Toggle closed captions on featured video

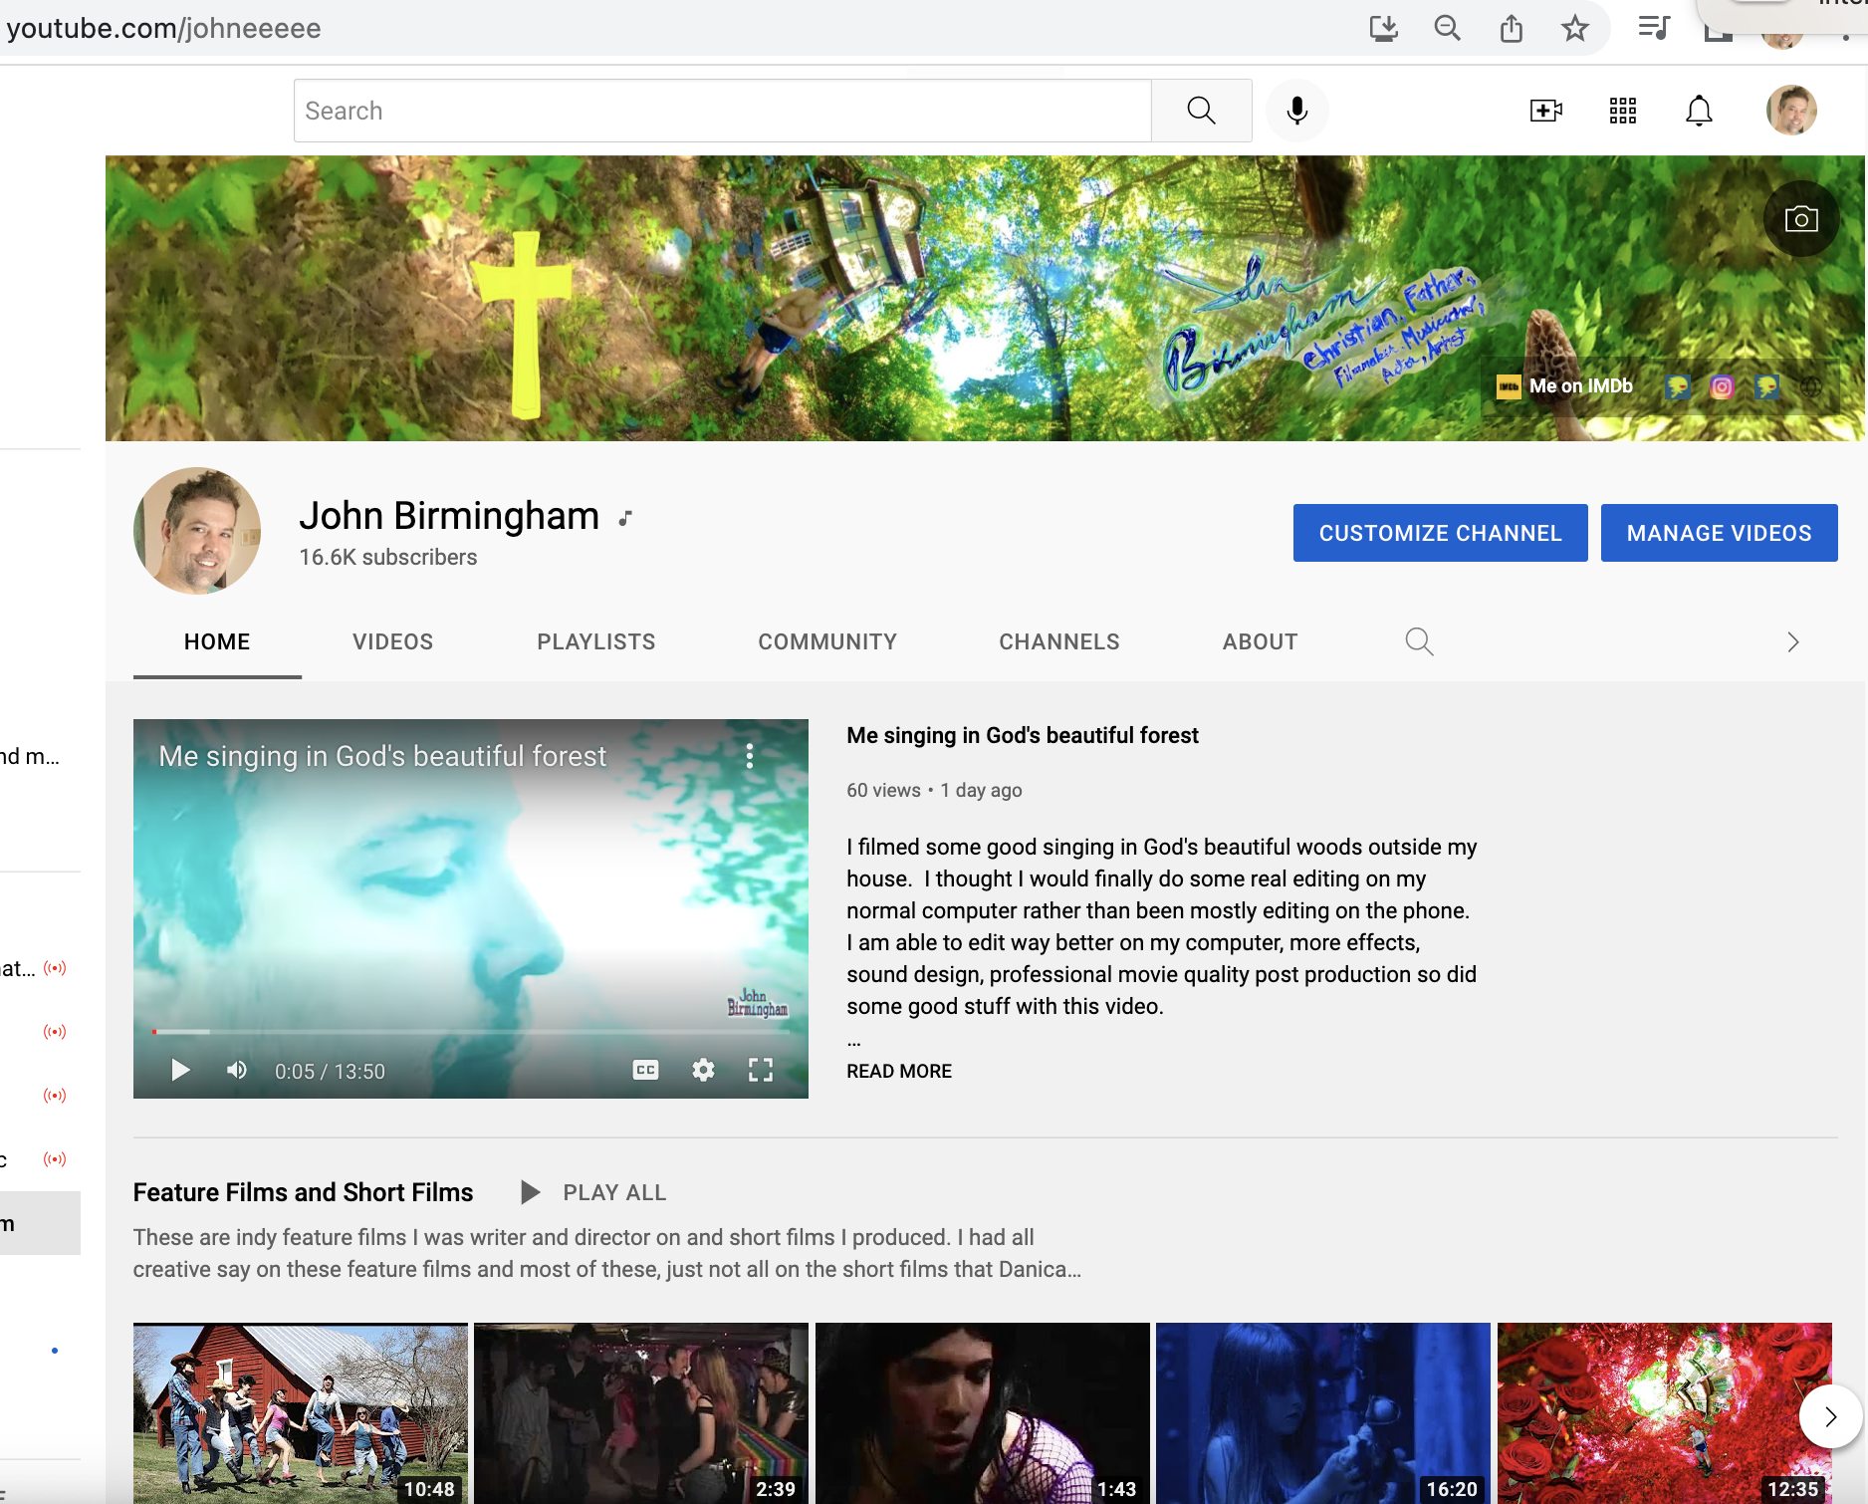click(x=646, y=1071)
